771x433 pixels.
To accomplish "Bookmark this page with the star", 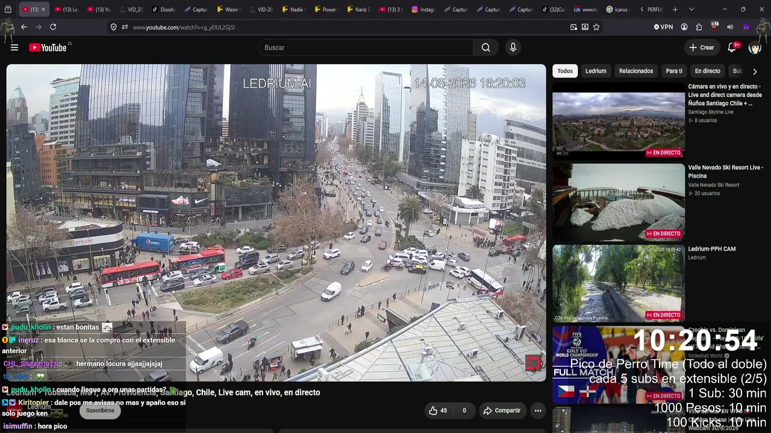I will (x=596, y=27).
